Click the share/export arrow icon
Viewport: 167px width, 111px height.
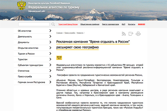click(x=131, y=34)
